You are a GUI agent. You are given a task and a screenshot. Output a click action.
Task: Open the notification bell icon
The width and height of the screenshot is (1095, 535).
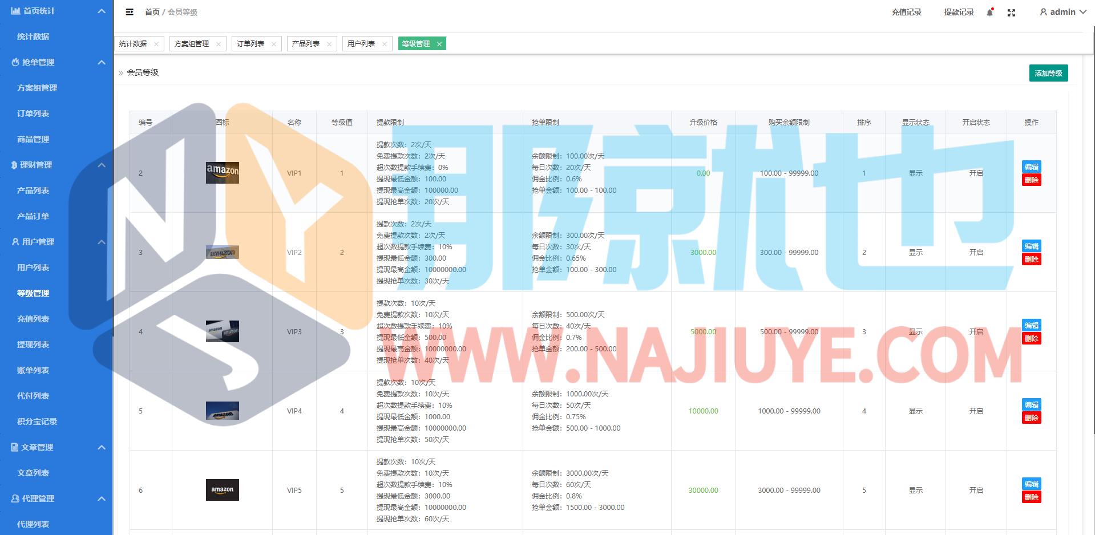point(989,13)
